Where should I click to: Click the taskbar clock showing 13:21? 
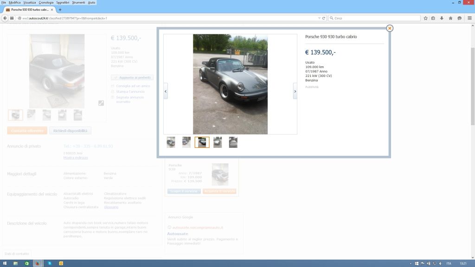click(x=463, y=264)
